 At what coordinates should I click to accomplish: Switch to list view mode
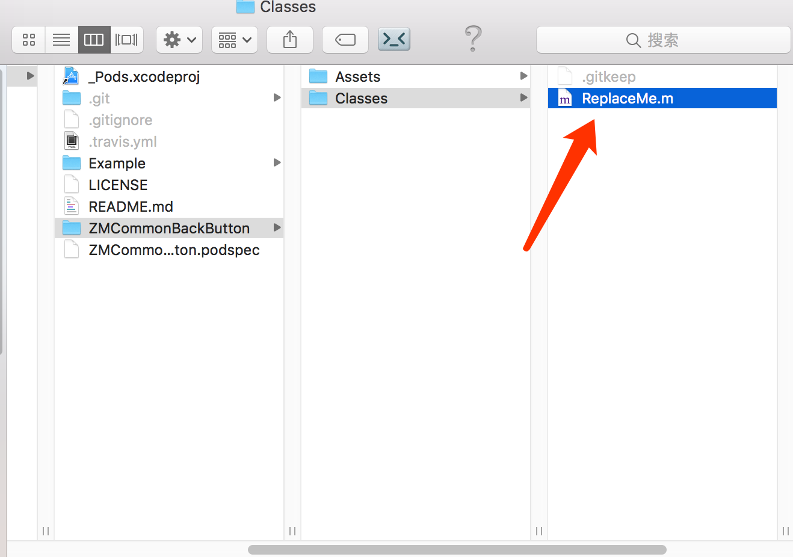(x=61, y=40)
